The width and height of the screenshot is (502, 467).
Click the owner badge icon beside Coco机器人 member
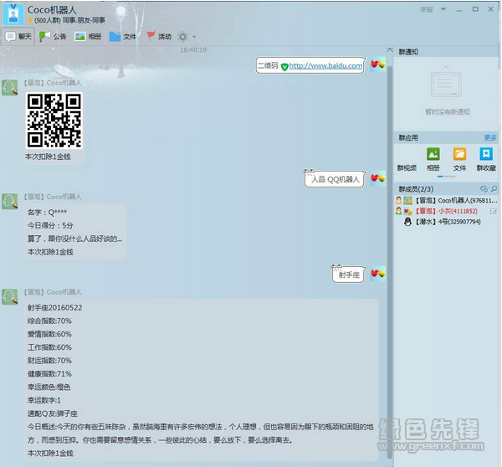click(398, 201)
